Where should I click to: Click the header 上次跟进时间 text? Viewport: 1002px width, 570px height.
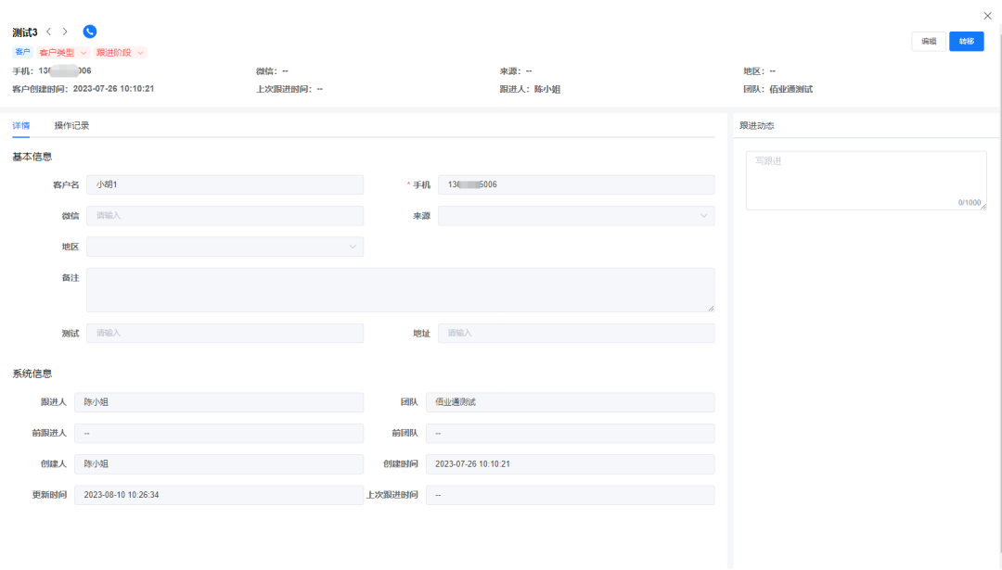point(289,89)
